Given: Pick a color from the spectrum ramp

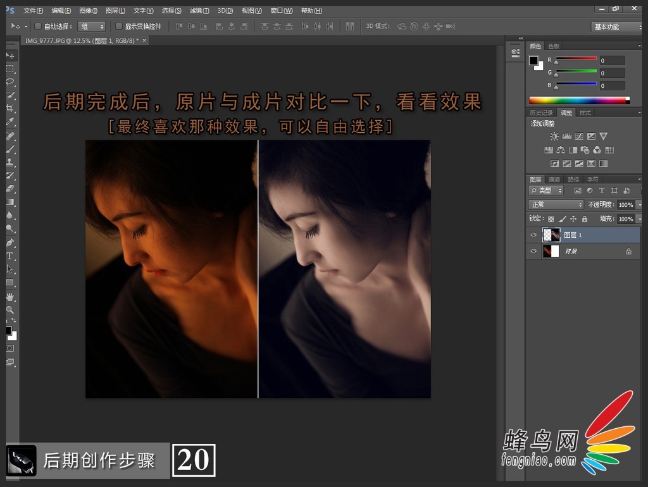Looking at the screenshot, I should (x=579, y=101).
